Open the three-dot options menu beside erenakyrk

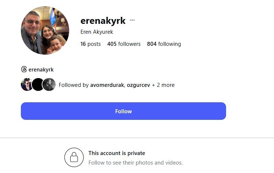[x=132, y=20]
